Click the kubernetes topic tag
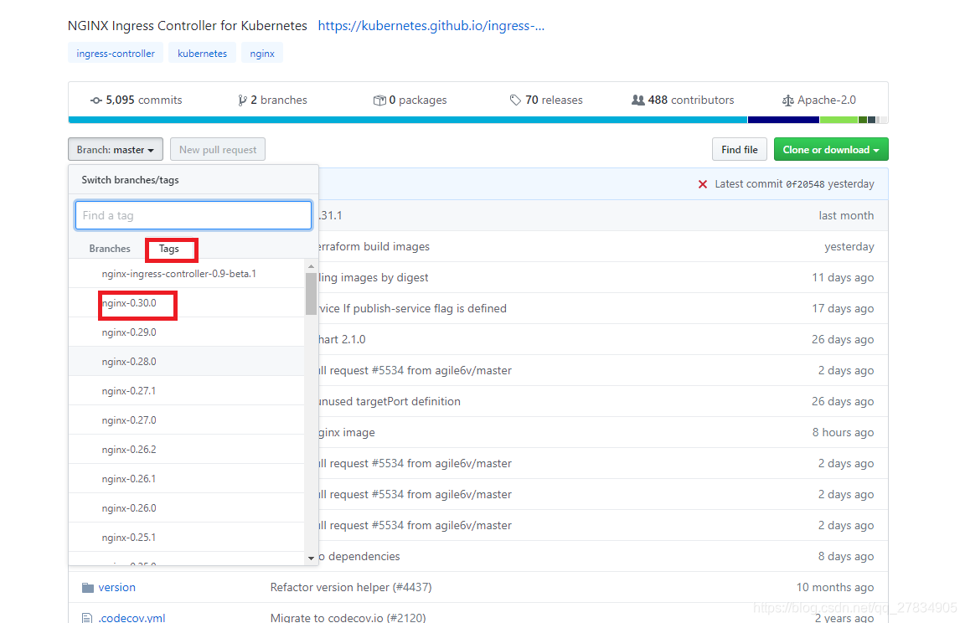The height and width of the screenshot is (623, 965). tap(203, 54)
